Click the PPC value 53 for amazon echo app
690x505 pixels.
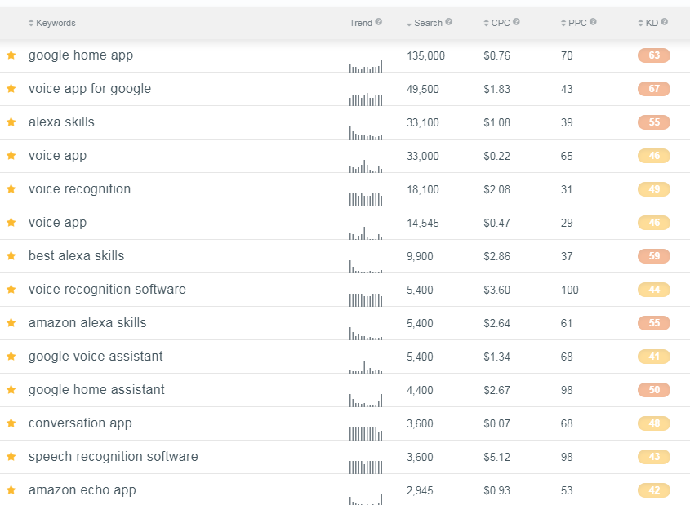pos(567,490)
